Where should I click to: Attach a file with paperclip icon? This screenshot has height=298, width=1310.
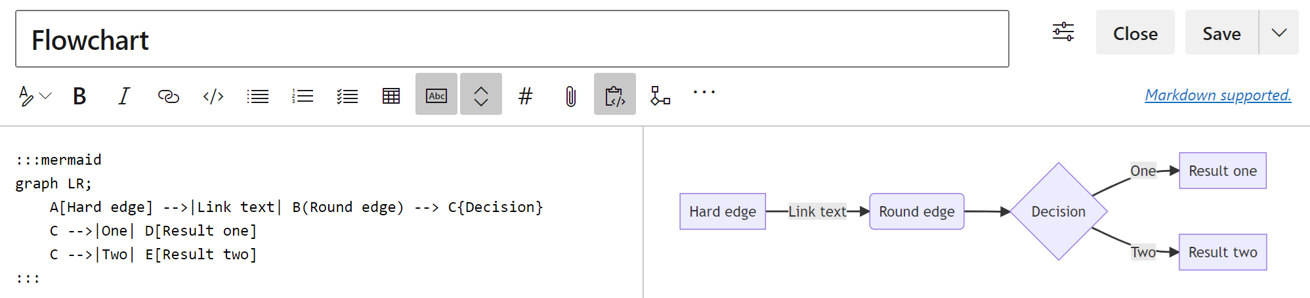pyautogui.click(x=570, y=96)
